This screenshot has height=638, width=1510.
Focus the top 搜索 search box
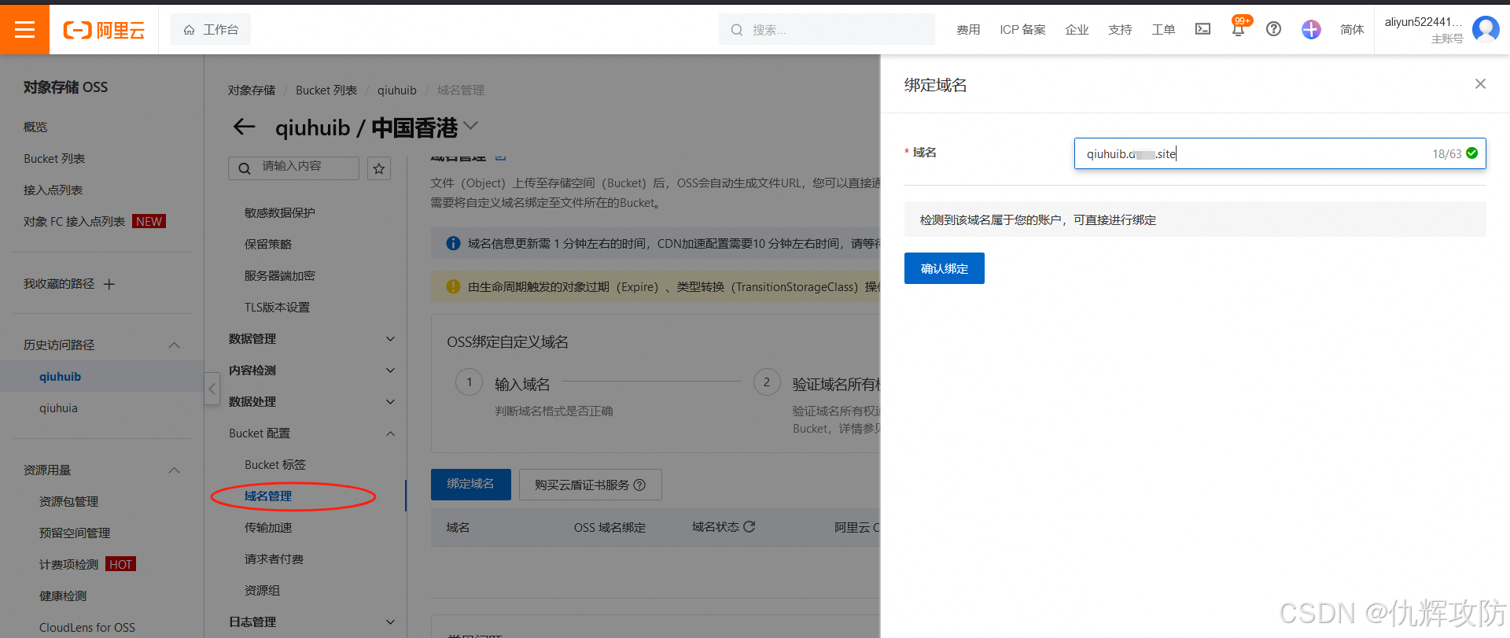coord(827,30)
